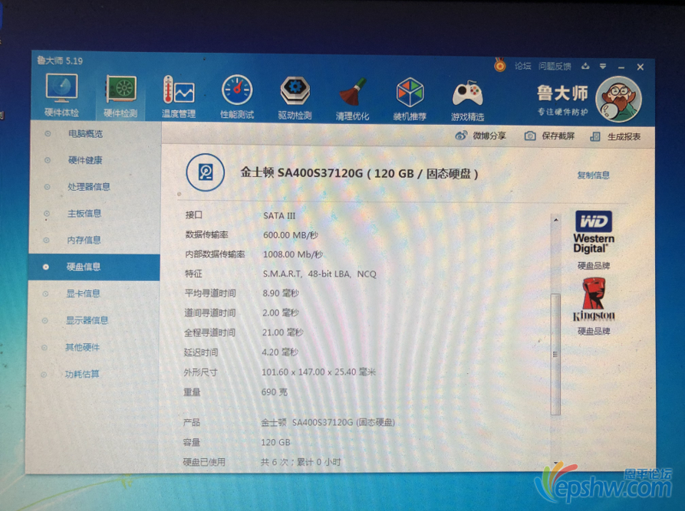Minimize the 鲁大师 window
The width and height of the screenshot is (685, 511).
coord(621,67)
